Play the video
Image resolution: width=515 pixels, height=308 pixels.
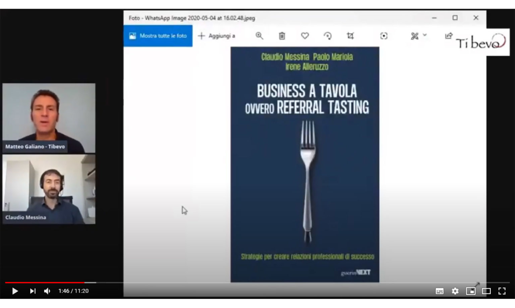15,291
